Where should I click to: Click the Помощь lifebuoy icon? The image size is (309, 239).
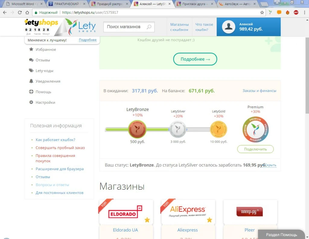pos(31,92)
